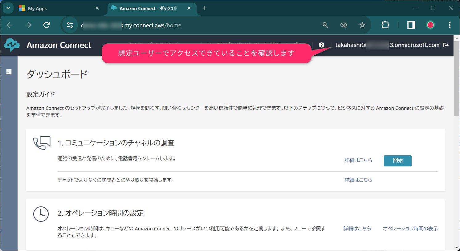Click the 設定ガイド section heading
Image resolution: width=460 pixels, height=251 pixels.
pyautogui.click(x=41, y=94)
